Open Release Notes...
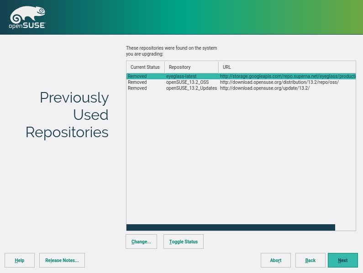This screenshot has width=363, height=273. [x=62, y=260]
